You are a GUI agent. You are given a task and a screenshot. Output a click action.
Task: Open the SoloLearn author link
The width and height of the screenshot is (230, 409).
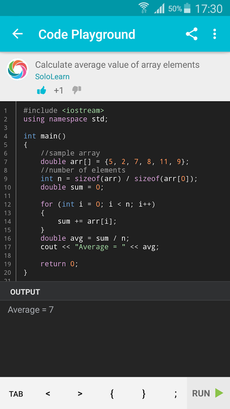52,77
